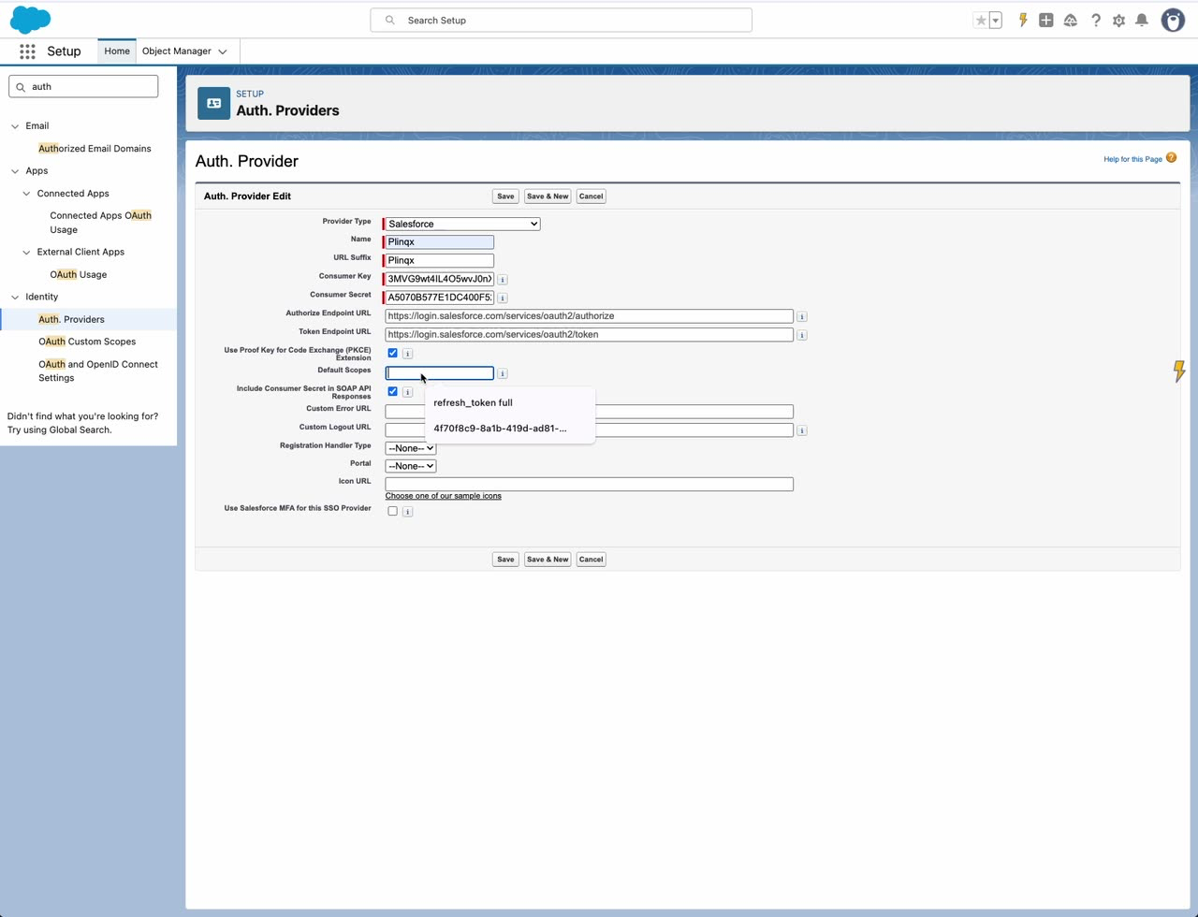Open OAuth and OpenID Connect Settings

pos(98,371)
